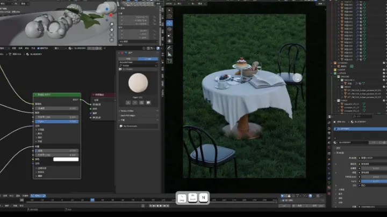Expand Transmission section in Principled BSDF node
The image size is (387, 217).
point(36,138)
